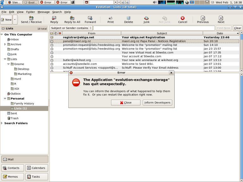Collapse the Lists folder under On This Computer
The height and width of the screenshot is (182, 243).
pyautogui.click(x=5, y=59)
